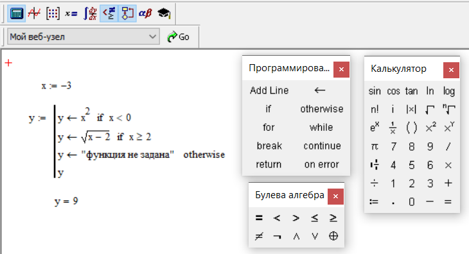Expand the Мой веб-узел dropdown
Image resolution: width=469 pixels, height=254 pixels.
152,37
